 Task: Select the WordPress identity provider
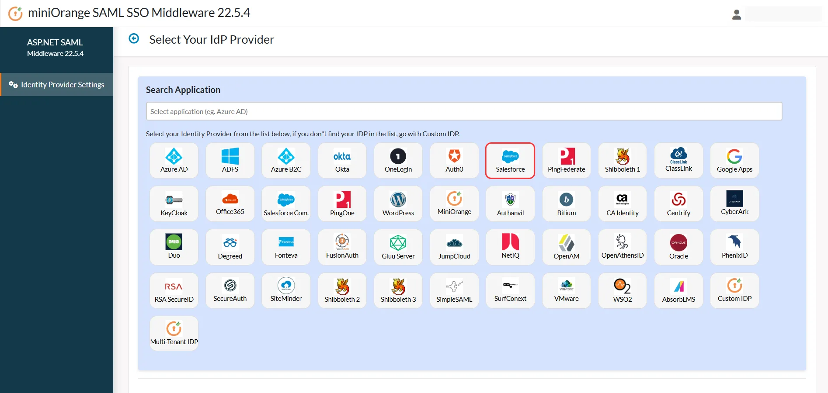pyautogui.click(x=398, y=204)
